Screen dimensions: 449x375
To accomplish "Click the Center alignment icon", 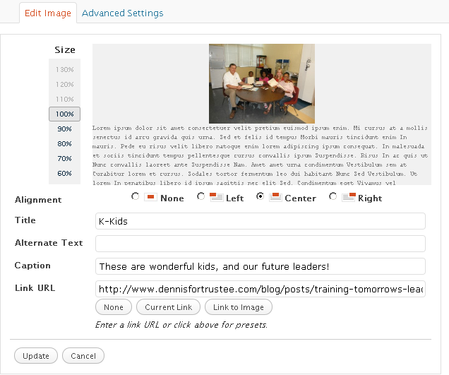I will 275,197.
